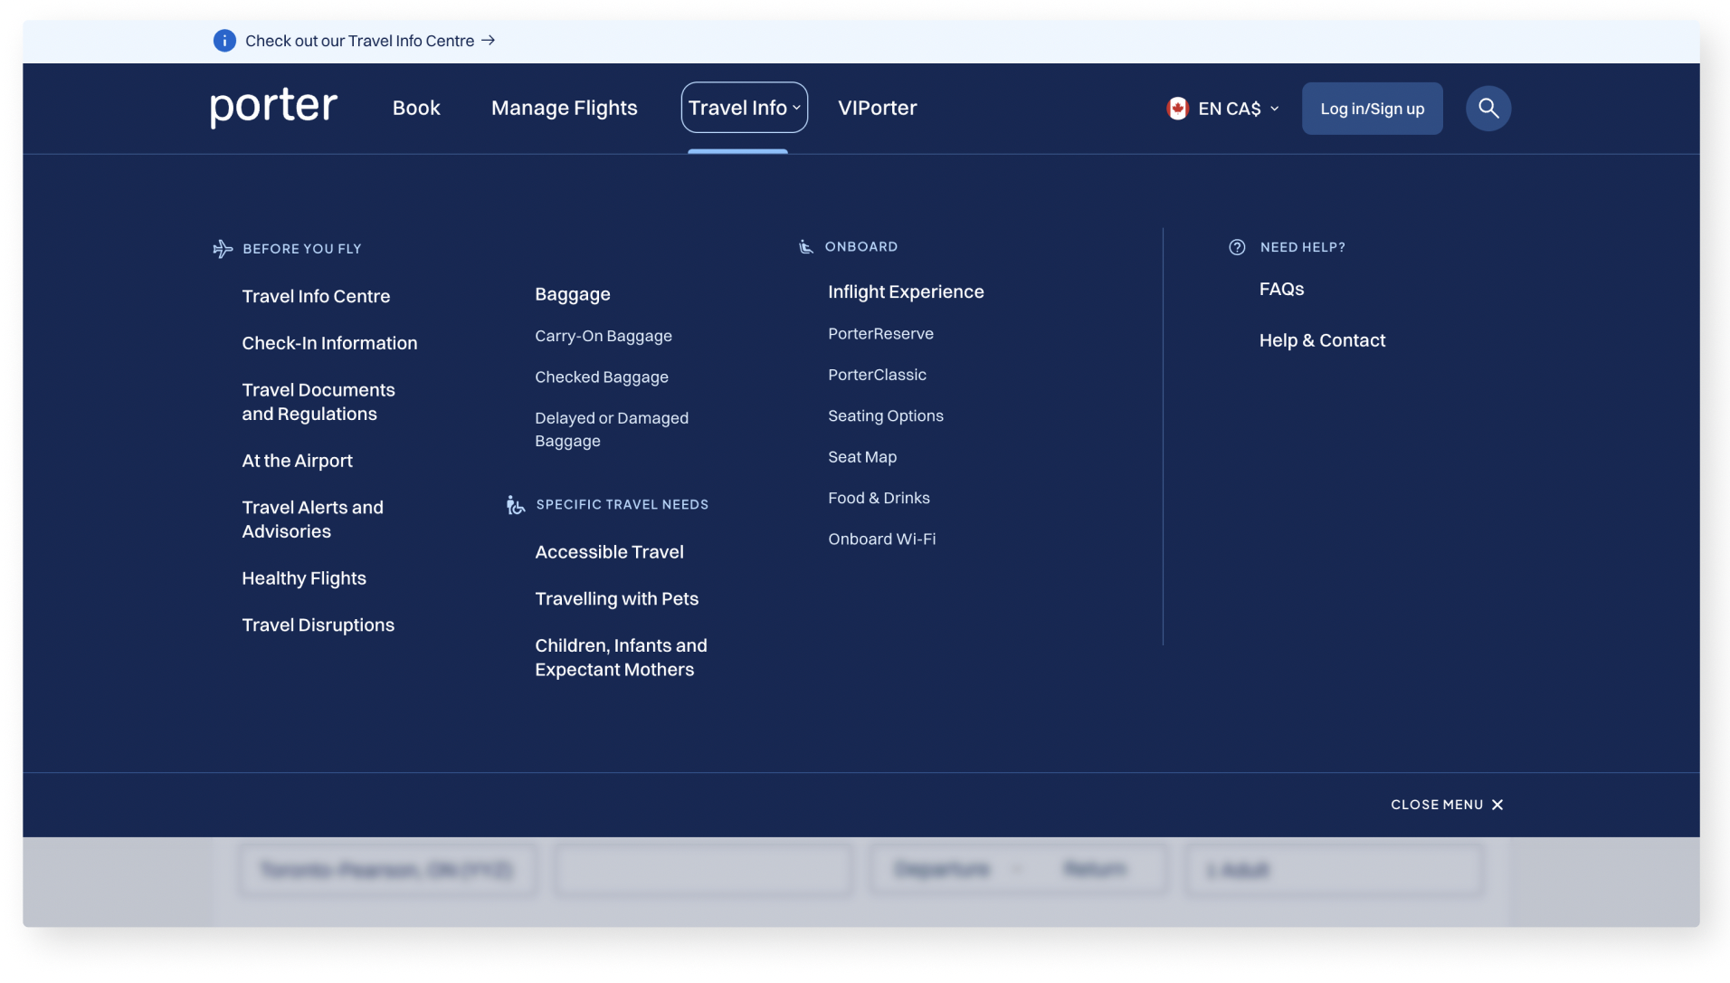The height and width of the screenshot is (983, 1730).
Task: Click the question mark icon beside Need Help
Action: point(1237,247)
